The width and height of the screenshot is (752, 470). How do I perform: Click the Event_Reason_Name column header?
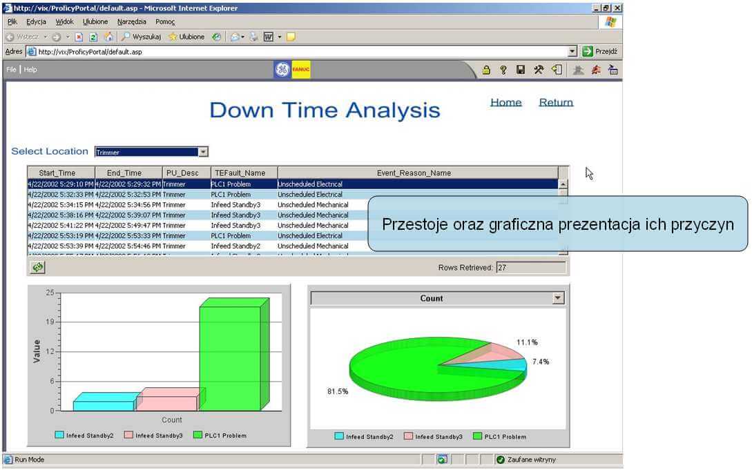[418, 173]
